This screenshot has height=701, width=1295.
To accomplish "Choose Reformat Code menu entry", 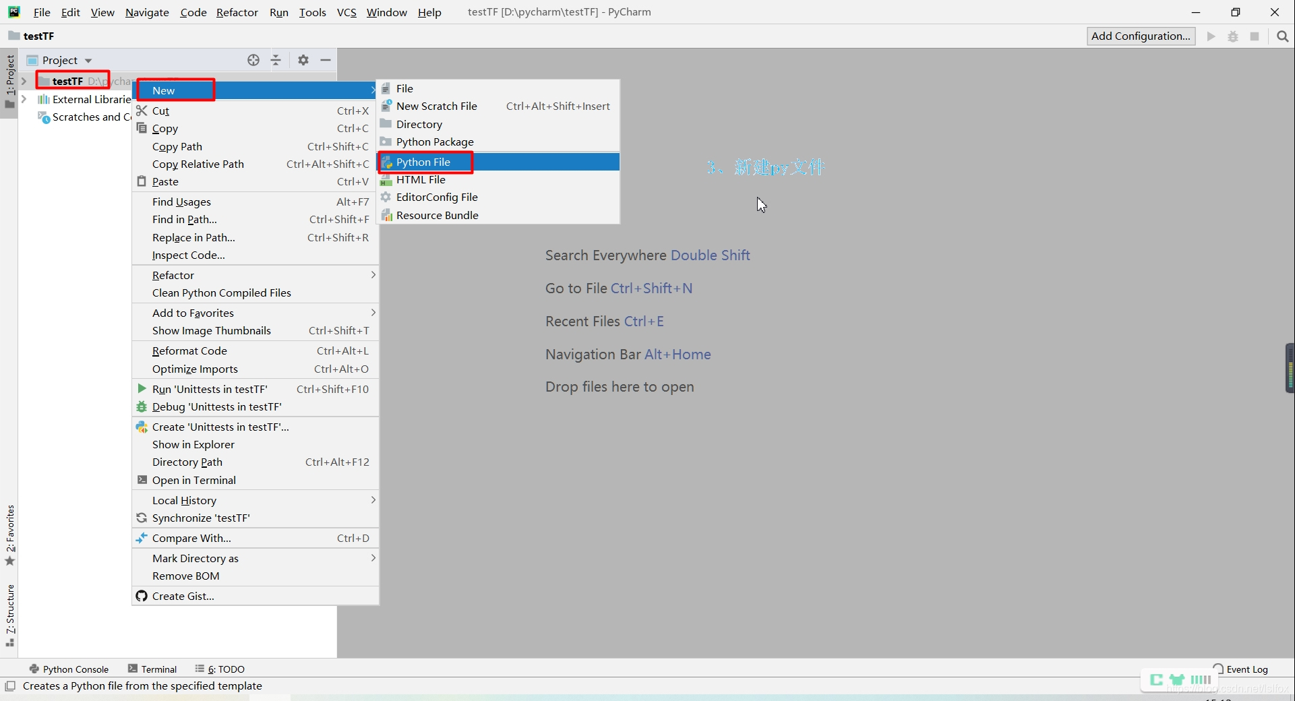I will click(255, 350).
